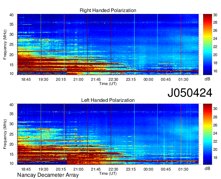Screen dimensions: 221x179
Task: Click the 40 MHz tick on right-handed panel
Action: (x=11, y=15)
